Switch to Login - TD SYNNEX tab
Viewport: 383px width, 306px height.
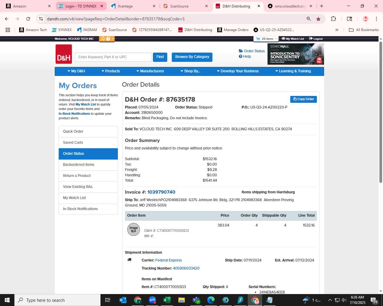[81, 6]
